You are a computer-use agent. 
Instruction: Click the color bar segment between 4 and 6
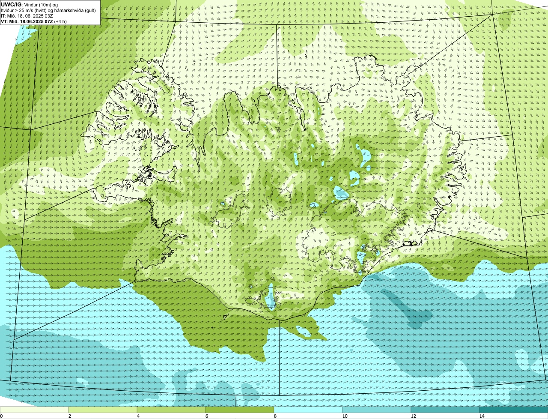[171, 410]
